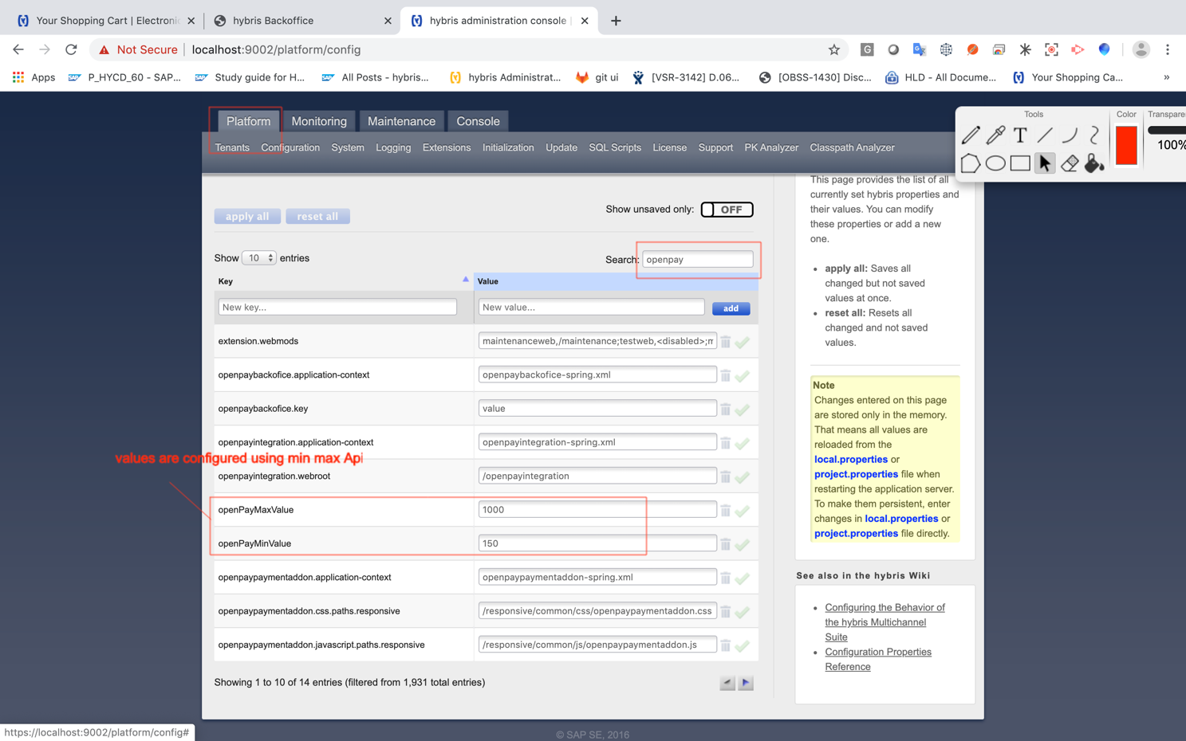This screenshot has width=1186, height=741.
Task: Sort the table by Key column arrow
Action: click(465, 280)
